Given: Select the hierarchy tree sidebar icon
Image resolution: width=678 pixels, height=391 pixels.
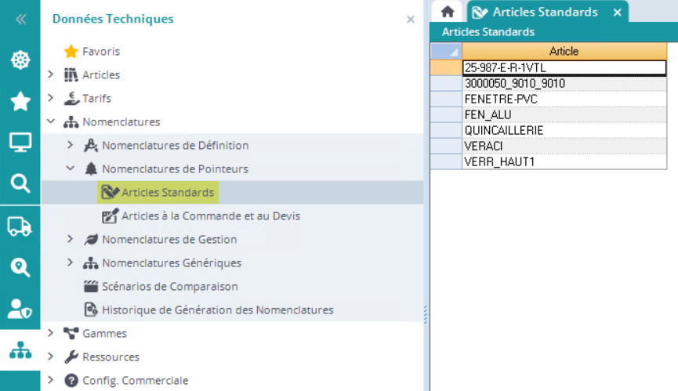Looking at the screenshot, I should click(20, 350).
